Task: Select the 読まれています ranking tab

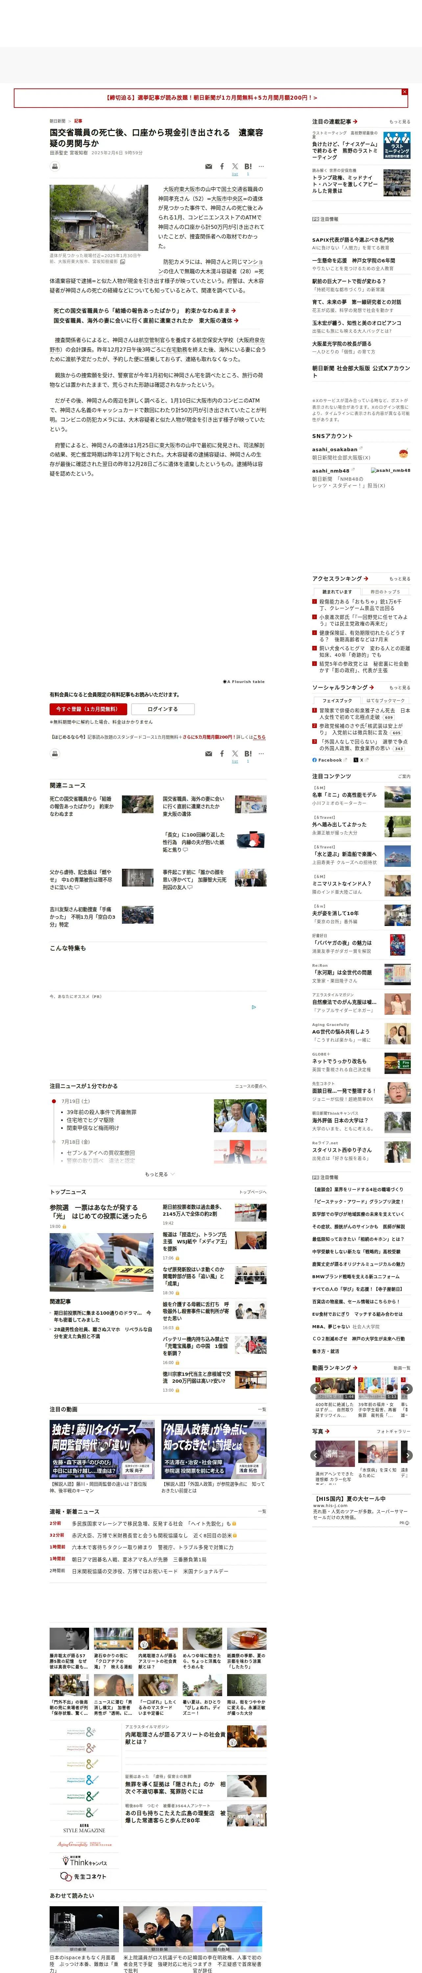Action: 337,591
